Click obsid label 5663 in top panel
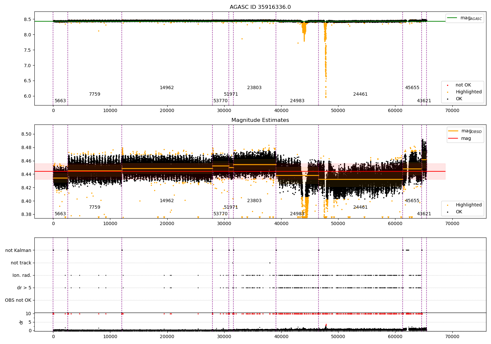 (x=60, y=101)
